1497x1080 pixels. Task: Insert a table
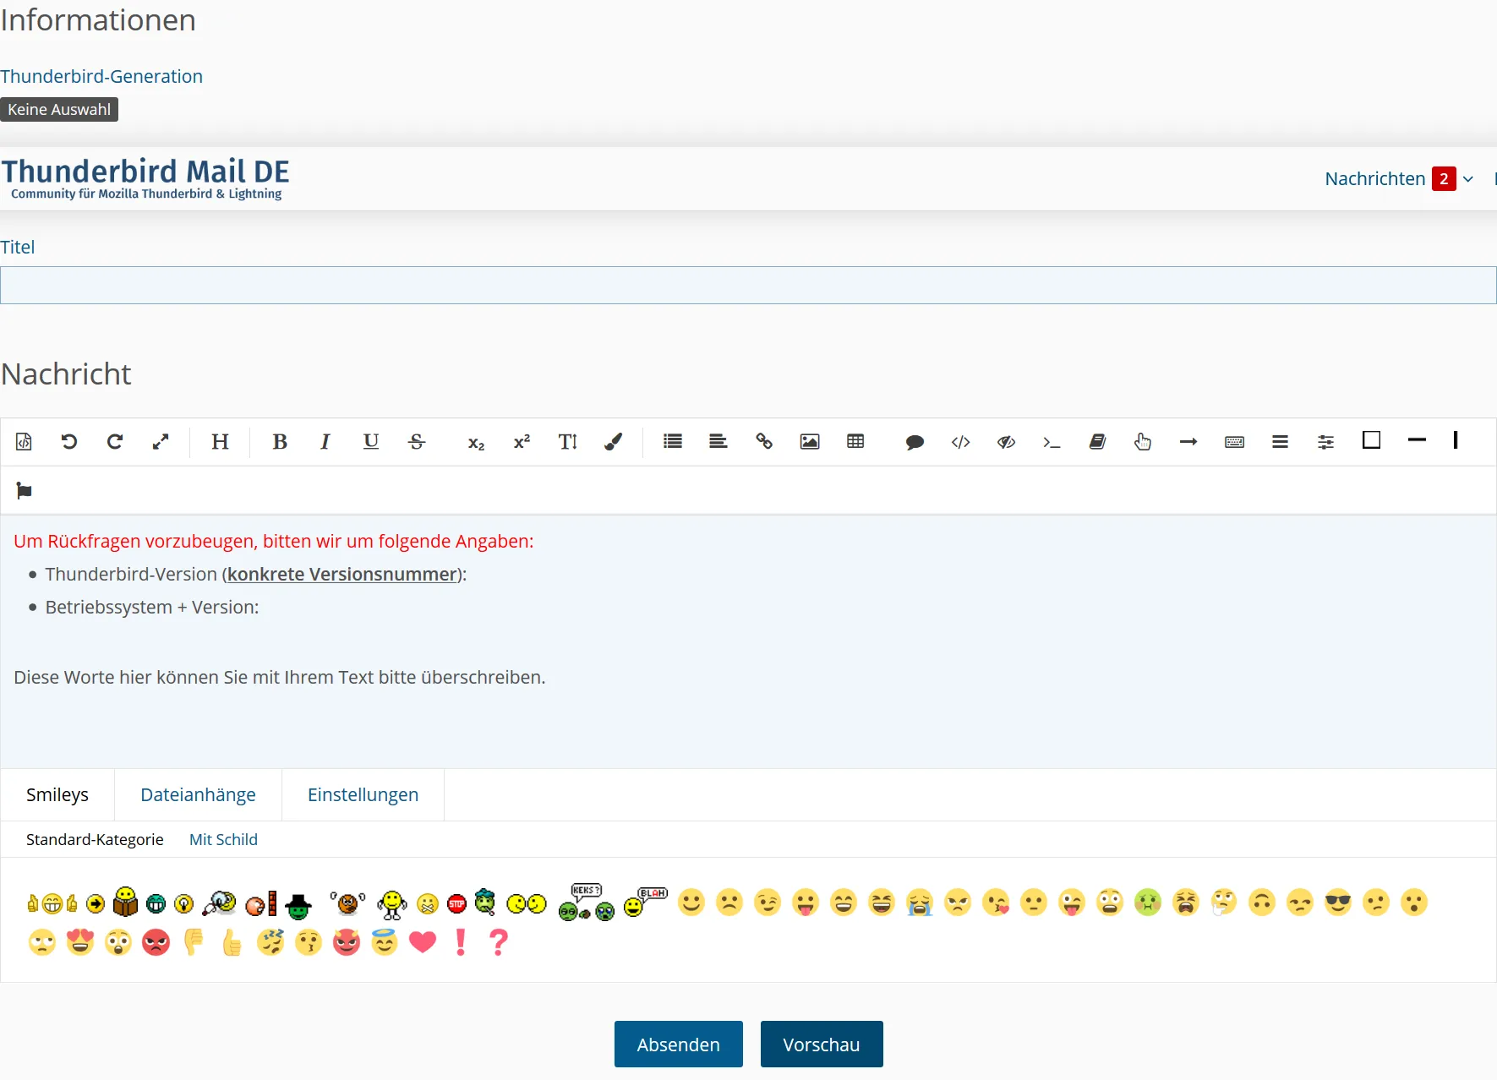click(855, 441)
